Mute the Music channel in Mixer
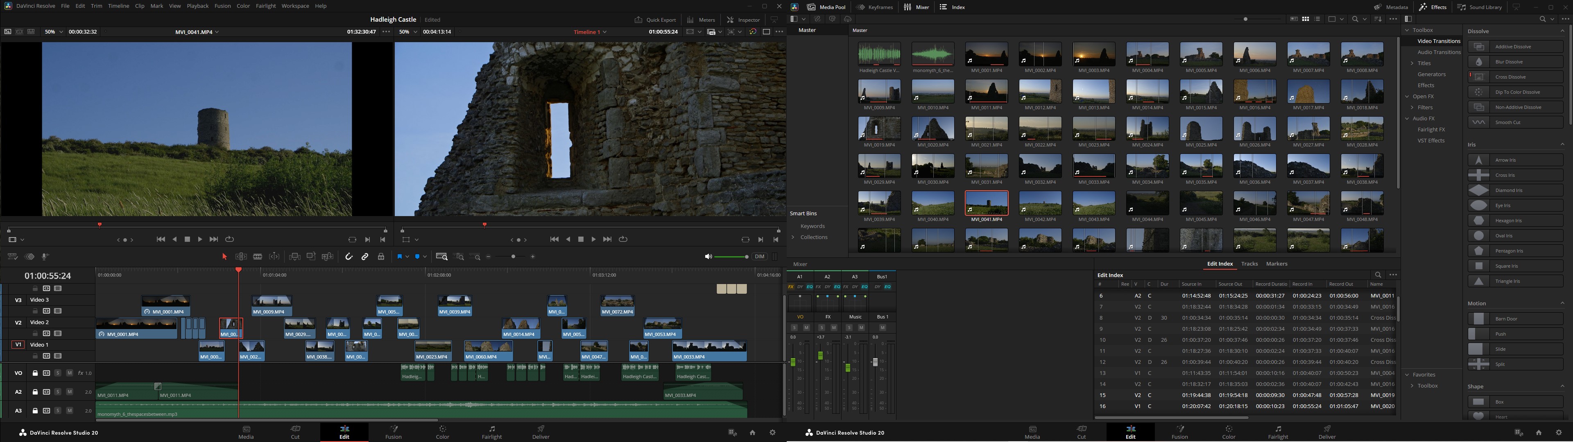This screenshot has height=442, width=1573. click(861, 328)
